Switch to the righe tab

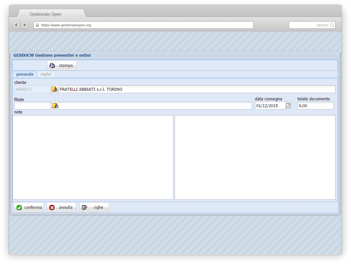click(46, 74)
